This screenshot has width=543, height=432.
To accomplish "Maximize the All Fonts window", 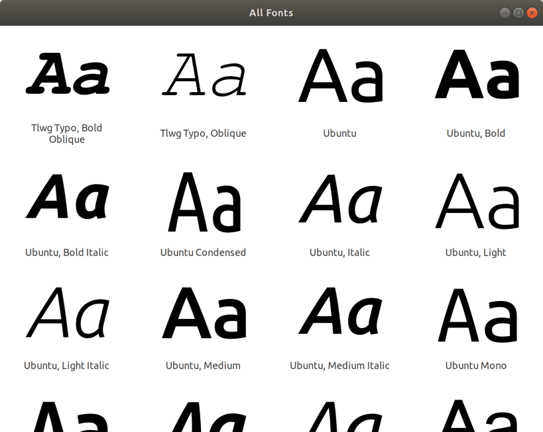I will pyautogui.click(x=518, y=13).
